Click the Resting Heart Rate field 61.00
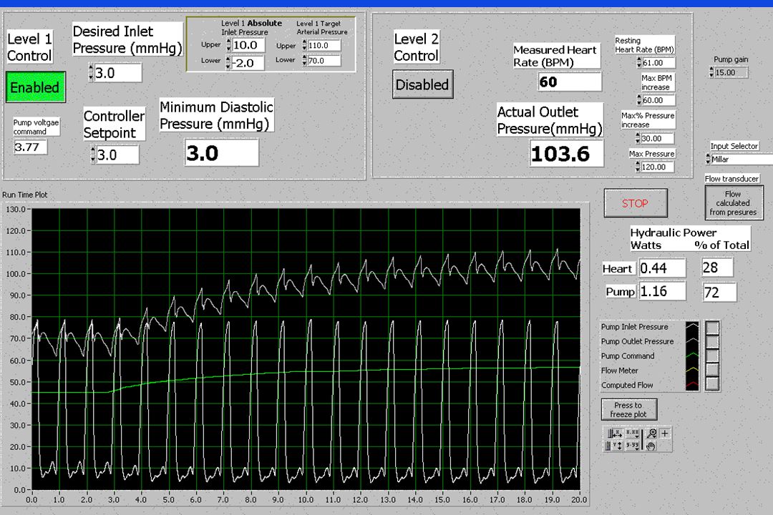This screenshot has width=773, height=515. click(658, 63)
